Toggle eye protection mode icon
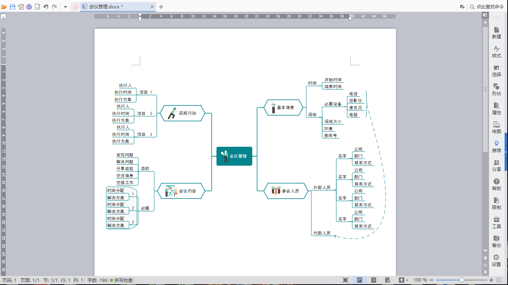This screenshot has height=285, width=508. (401, 280)
